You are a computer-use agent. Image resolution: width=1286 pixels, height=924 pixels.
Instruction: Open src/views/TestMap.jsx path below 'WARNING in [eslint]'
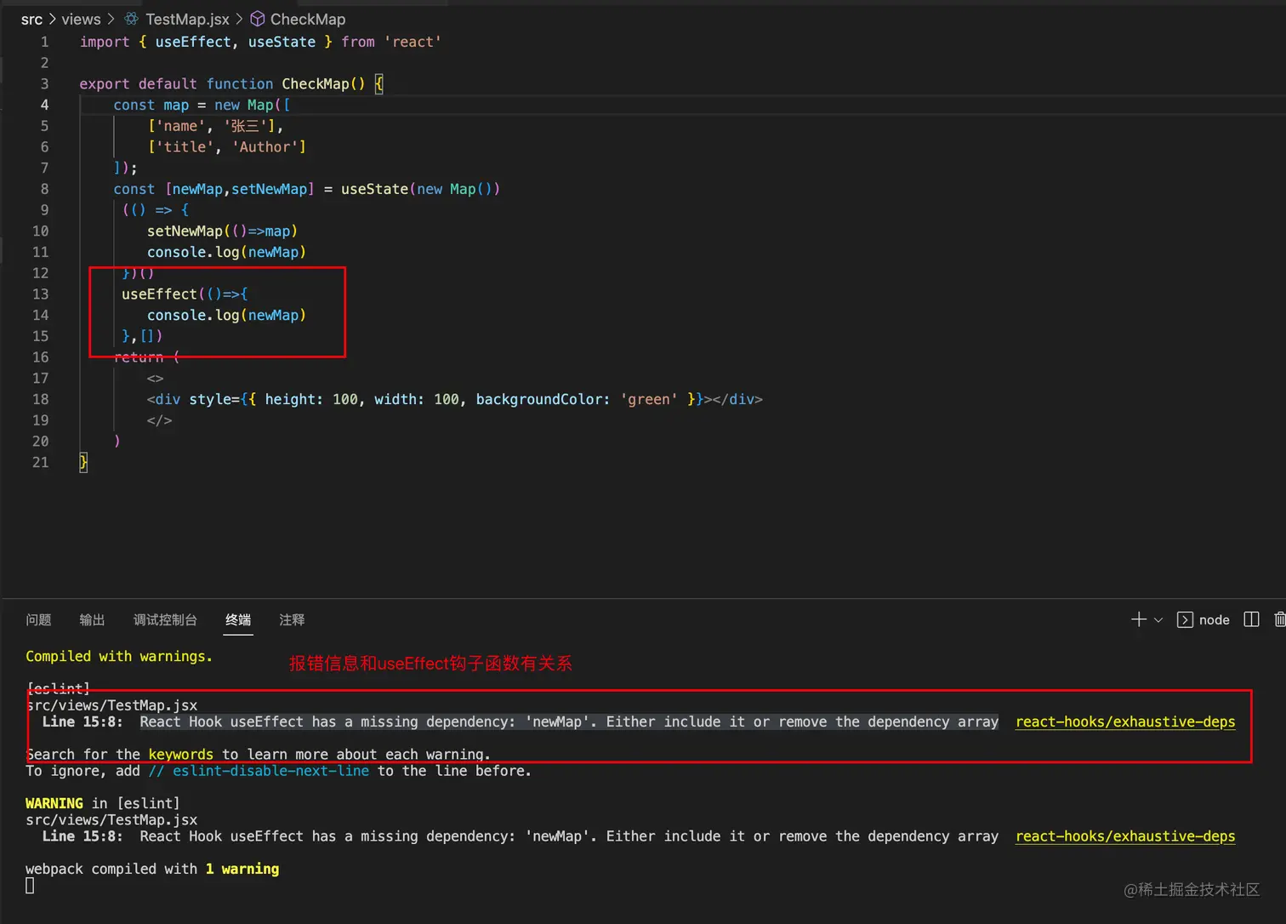point(111,820)
